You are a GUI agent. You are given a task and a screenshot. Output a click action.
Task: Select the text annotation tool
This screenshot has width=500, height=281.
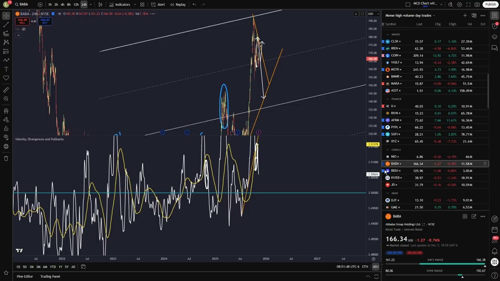click(6, 69)
